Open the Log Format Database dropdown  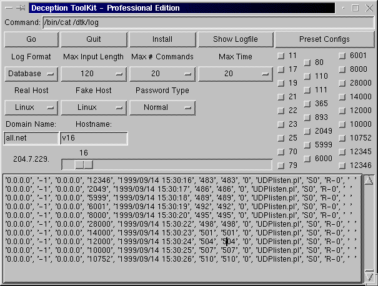pos(31,74)
